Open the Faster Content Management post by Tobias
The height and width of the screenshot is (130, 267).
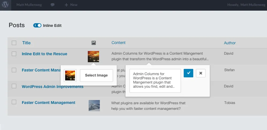coord(49,103)
